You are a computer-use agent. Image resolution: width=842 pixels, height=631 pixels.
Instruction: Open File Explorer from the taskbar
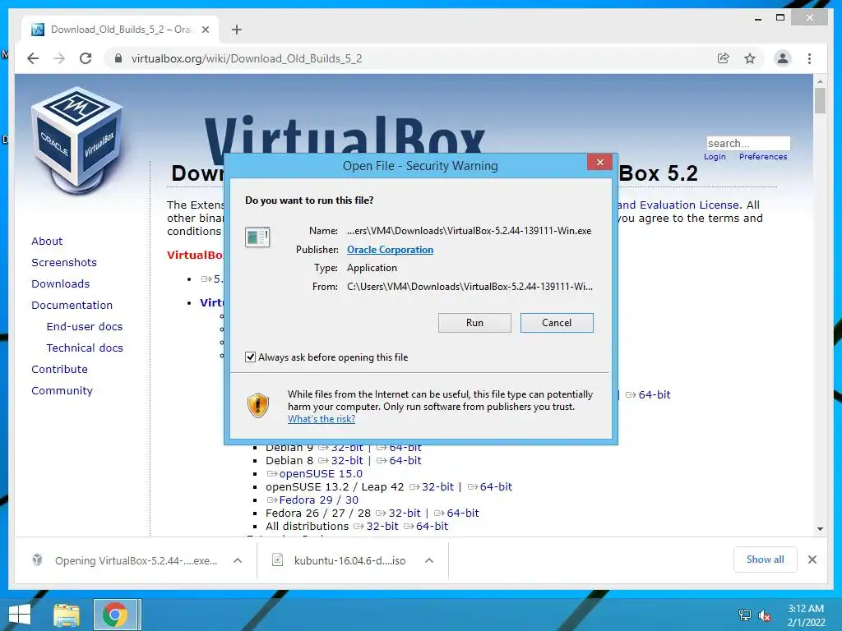[x=67, y=615]
